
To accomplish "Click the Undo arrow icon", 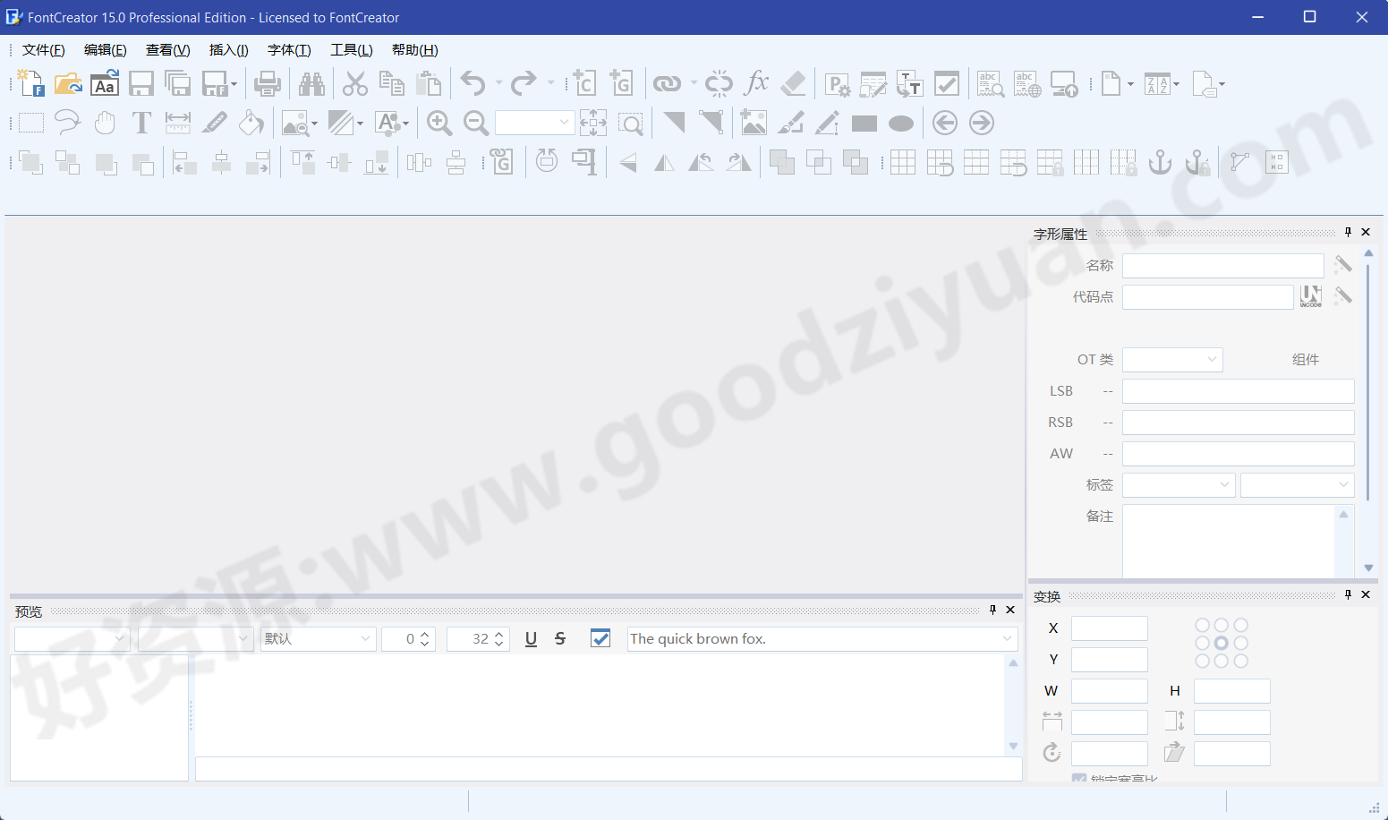I will 473,83.
